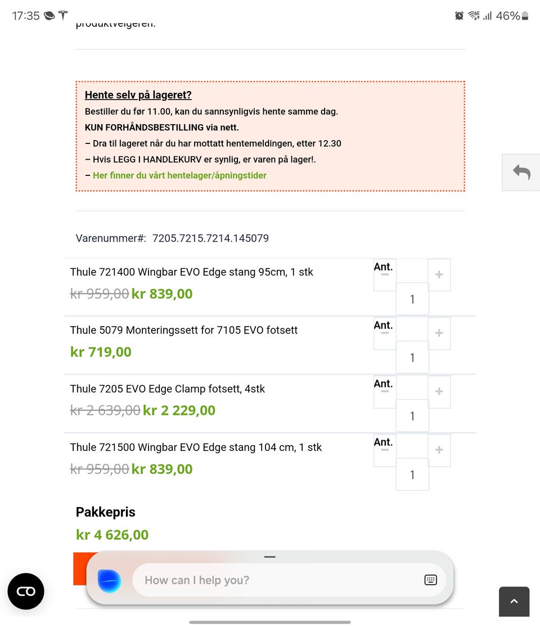Viewport: 540px width, 628px height.
Task: Increase quantity for Wingbar 104 cm stang
Action: point(439,450)
